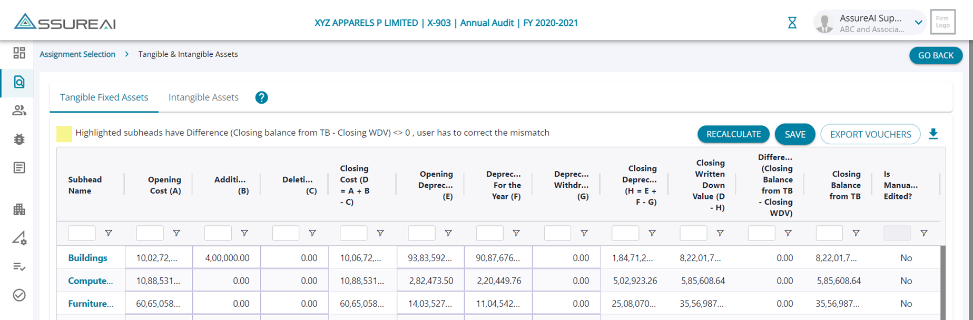Viewport: 973px width, 320px height.
Task: Open filter for Is Manually Edited column
Action: pos(923,233)
